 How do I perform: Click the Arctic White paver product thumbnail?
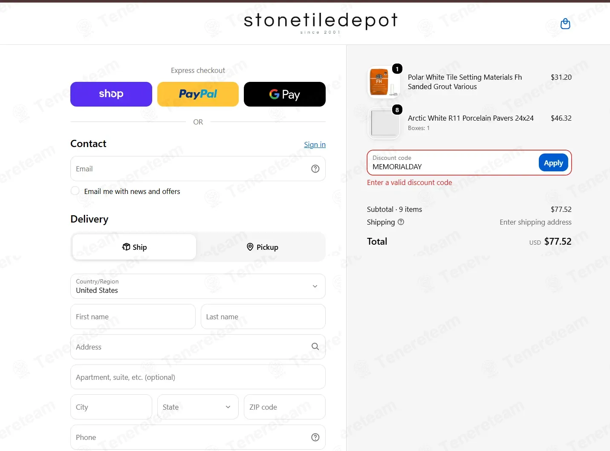click(x=384, y=123)
